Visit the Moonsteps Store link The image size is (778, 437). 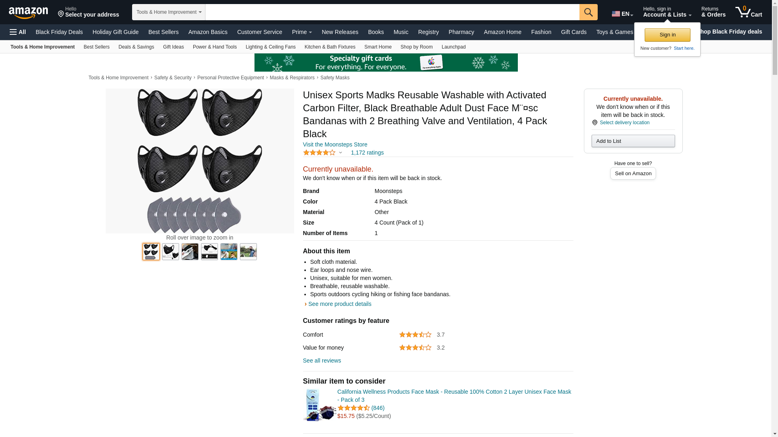pyautogui.click(x=335, y=144)
